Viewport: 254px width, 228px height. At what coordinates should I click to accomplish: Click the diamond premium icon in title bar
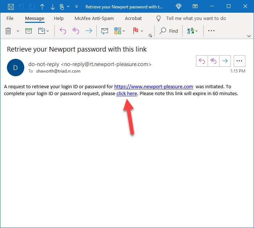(x=179, y=6)
